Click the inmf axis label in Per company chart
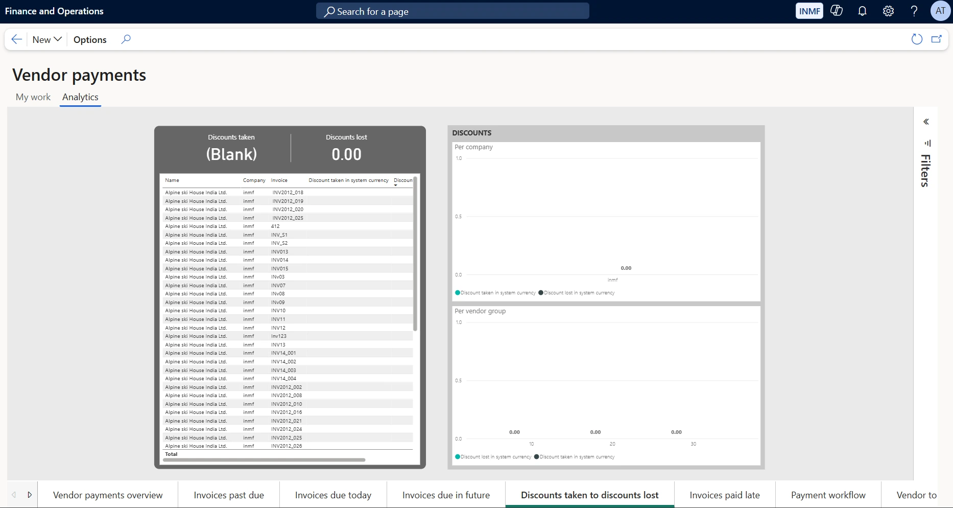Image resolution: width=953 pixels, height=508 pixels. 613,280
